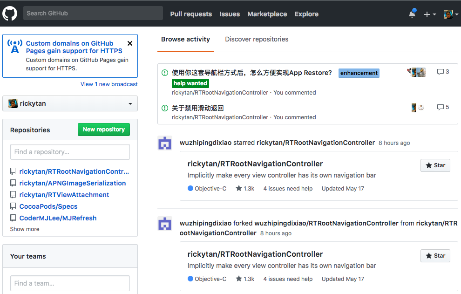Image resolution: width=461 pixels, height=294 pixels.
Task: Show more repositories
Action: [25, 229]
